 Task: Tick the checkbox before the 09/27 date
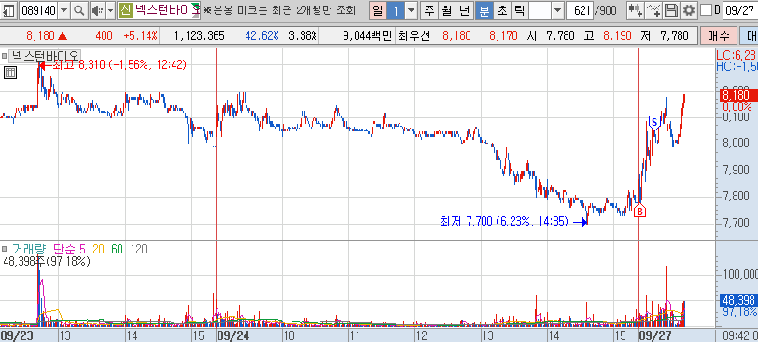point(707,9)
